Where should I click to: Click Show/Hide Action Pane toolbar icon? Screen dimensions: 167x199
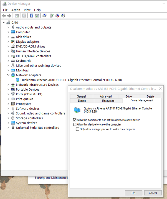pos(37,16)
